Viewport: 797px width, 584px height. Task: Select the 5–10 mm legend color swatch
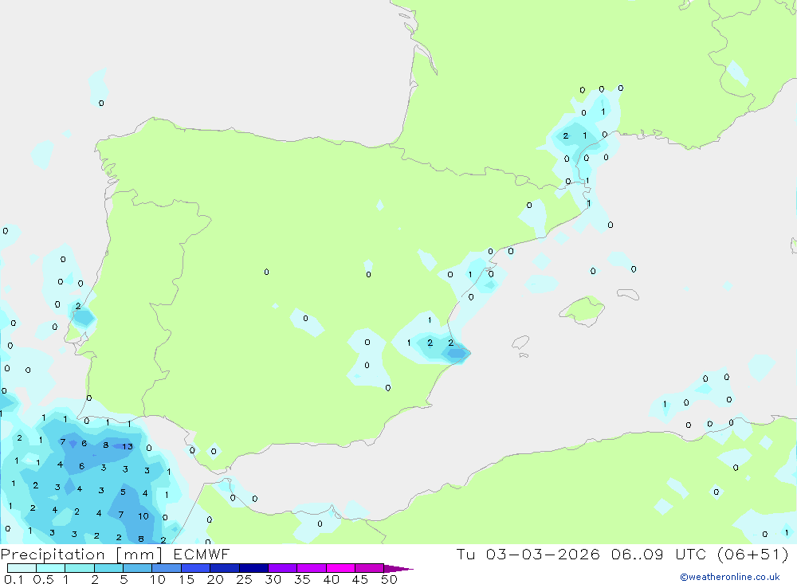(137, 568)
